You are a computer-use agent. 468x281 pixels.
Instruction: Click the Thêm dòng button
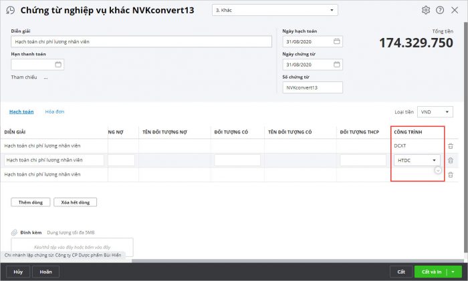coord(31,202)
